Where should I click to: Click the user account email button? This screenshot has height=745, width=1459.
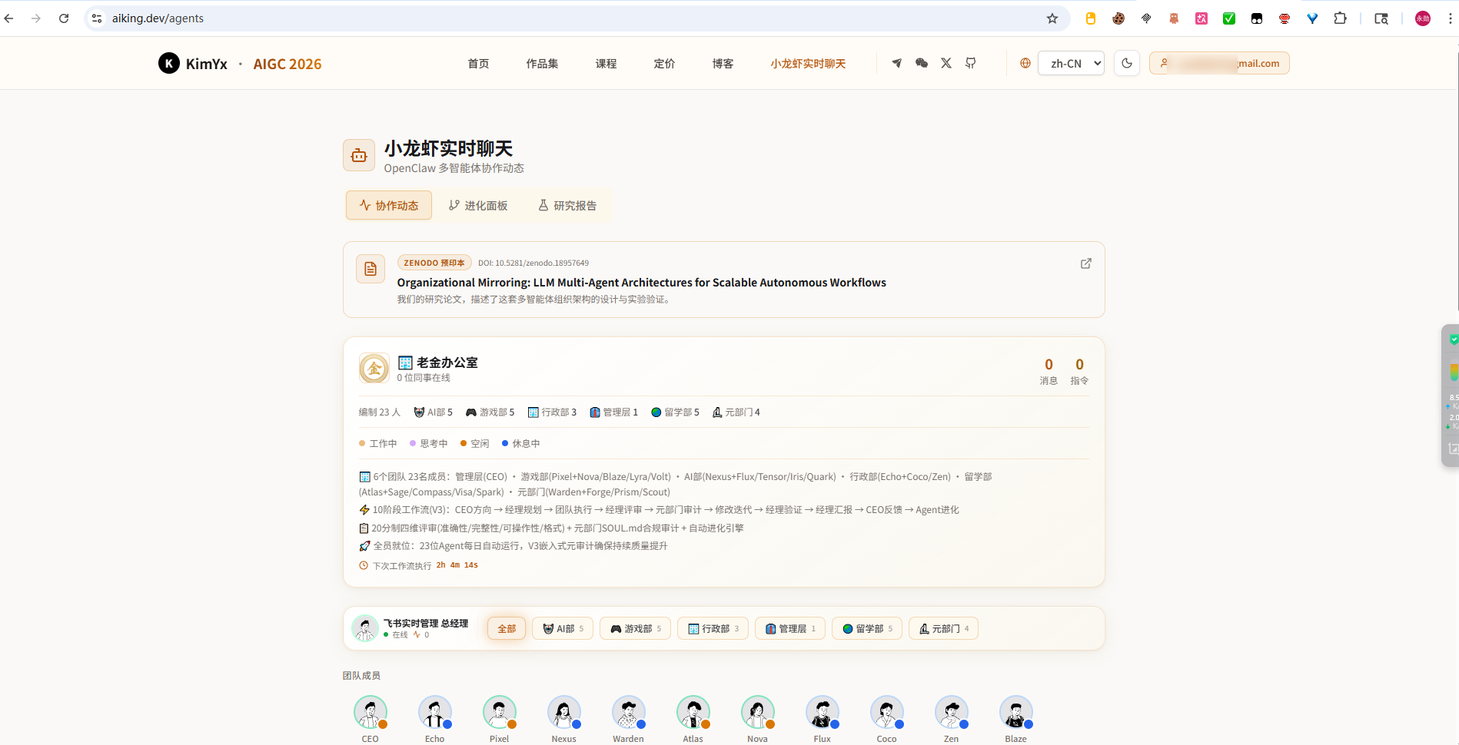pyautogui.click(x=1219, y=63)
